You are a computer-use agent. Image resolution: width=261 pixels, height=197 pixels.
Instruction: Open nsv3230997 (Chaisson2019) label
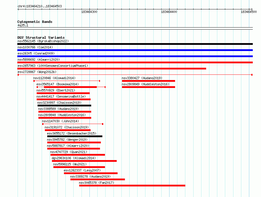click(59, 103)
